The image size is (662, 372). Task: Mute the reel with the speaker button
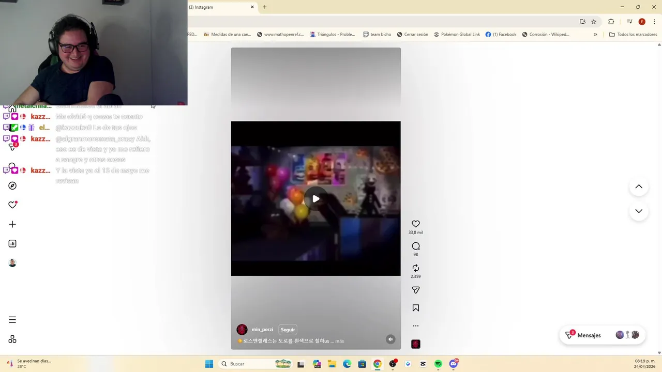click(390, 339)
